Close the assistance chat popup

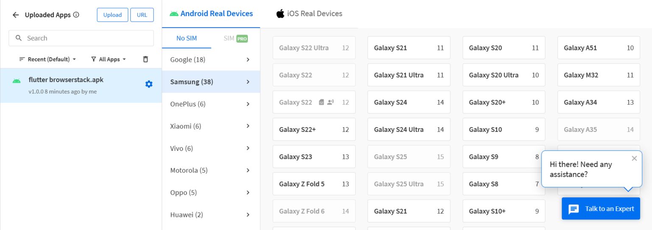[x=634, y=158]
